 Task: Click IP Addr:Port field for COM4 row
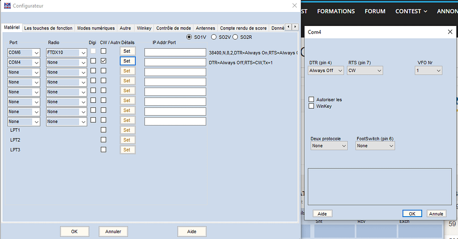(x=175, y=62)
